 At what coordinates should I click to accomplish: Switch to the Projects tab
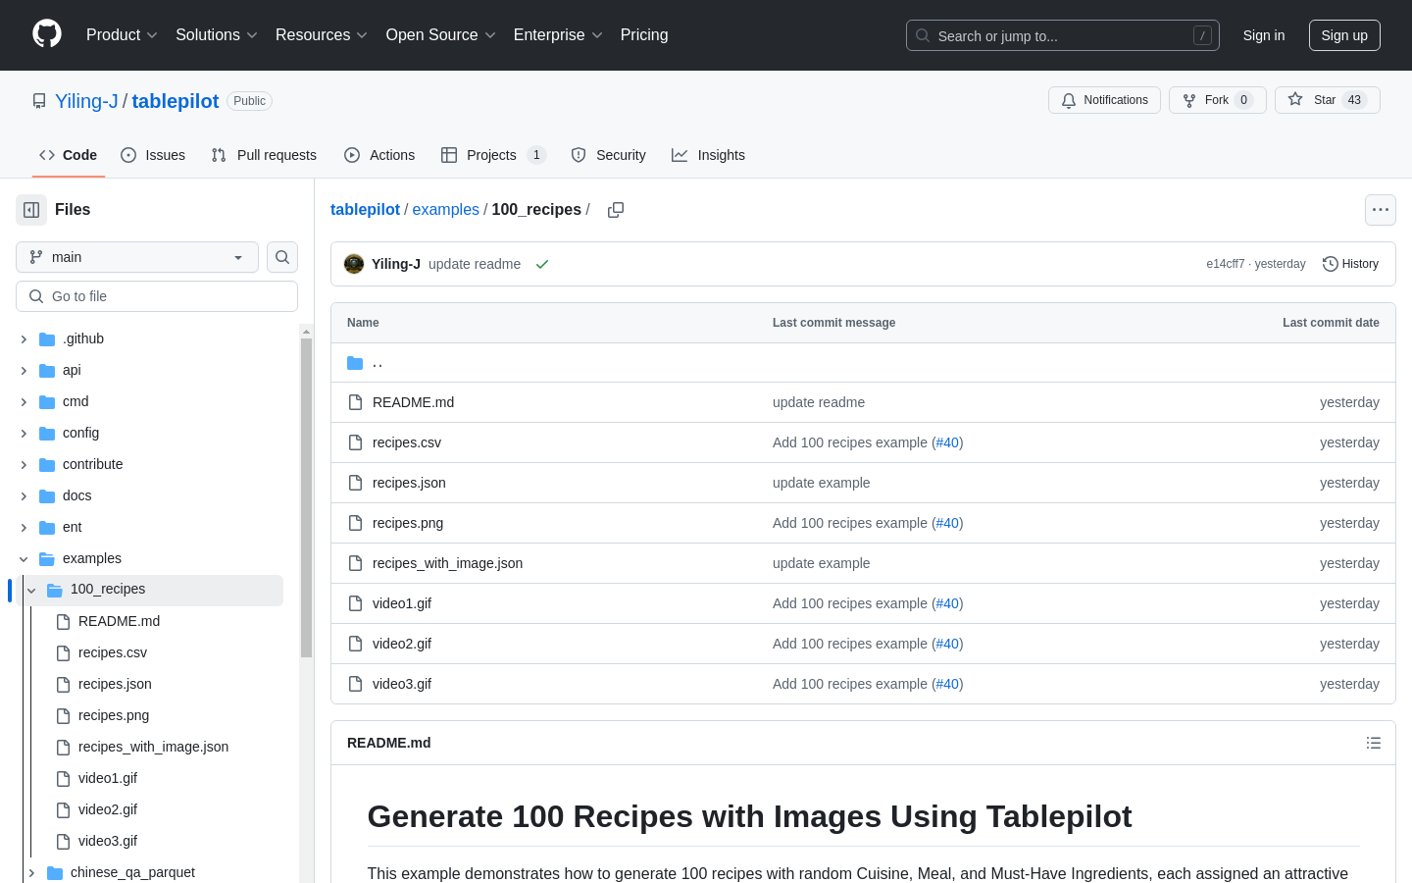tap(493, 155)
